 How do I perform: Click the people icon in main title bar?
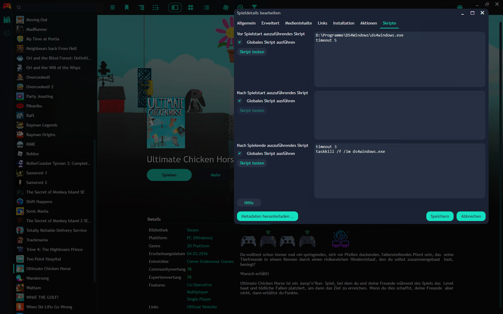460,7
